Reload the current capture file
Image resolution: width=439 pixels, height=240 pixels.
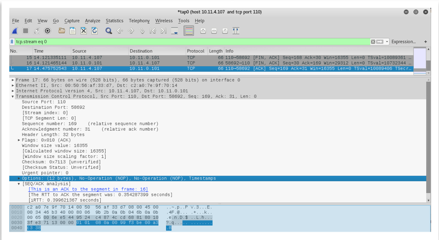click(x=94, y=31)
